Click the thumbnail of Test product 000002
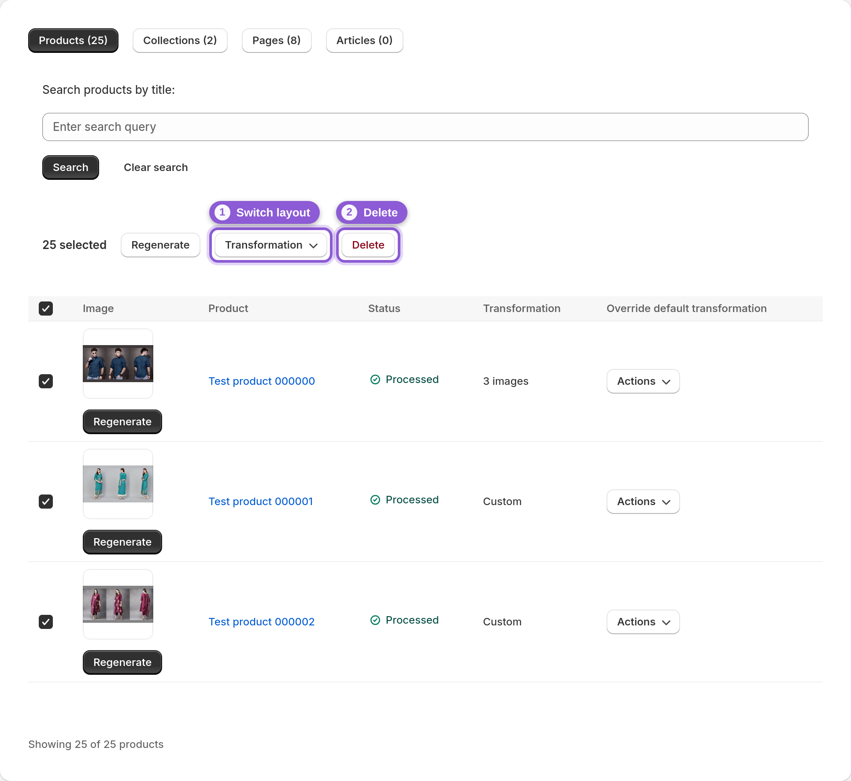The width and height of the screenshot is (851, 781). (118, 604)
